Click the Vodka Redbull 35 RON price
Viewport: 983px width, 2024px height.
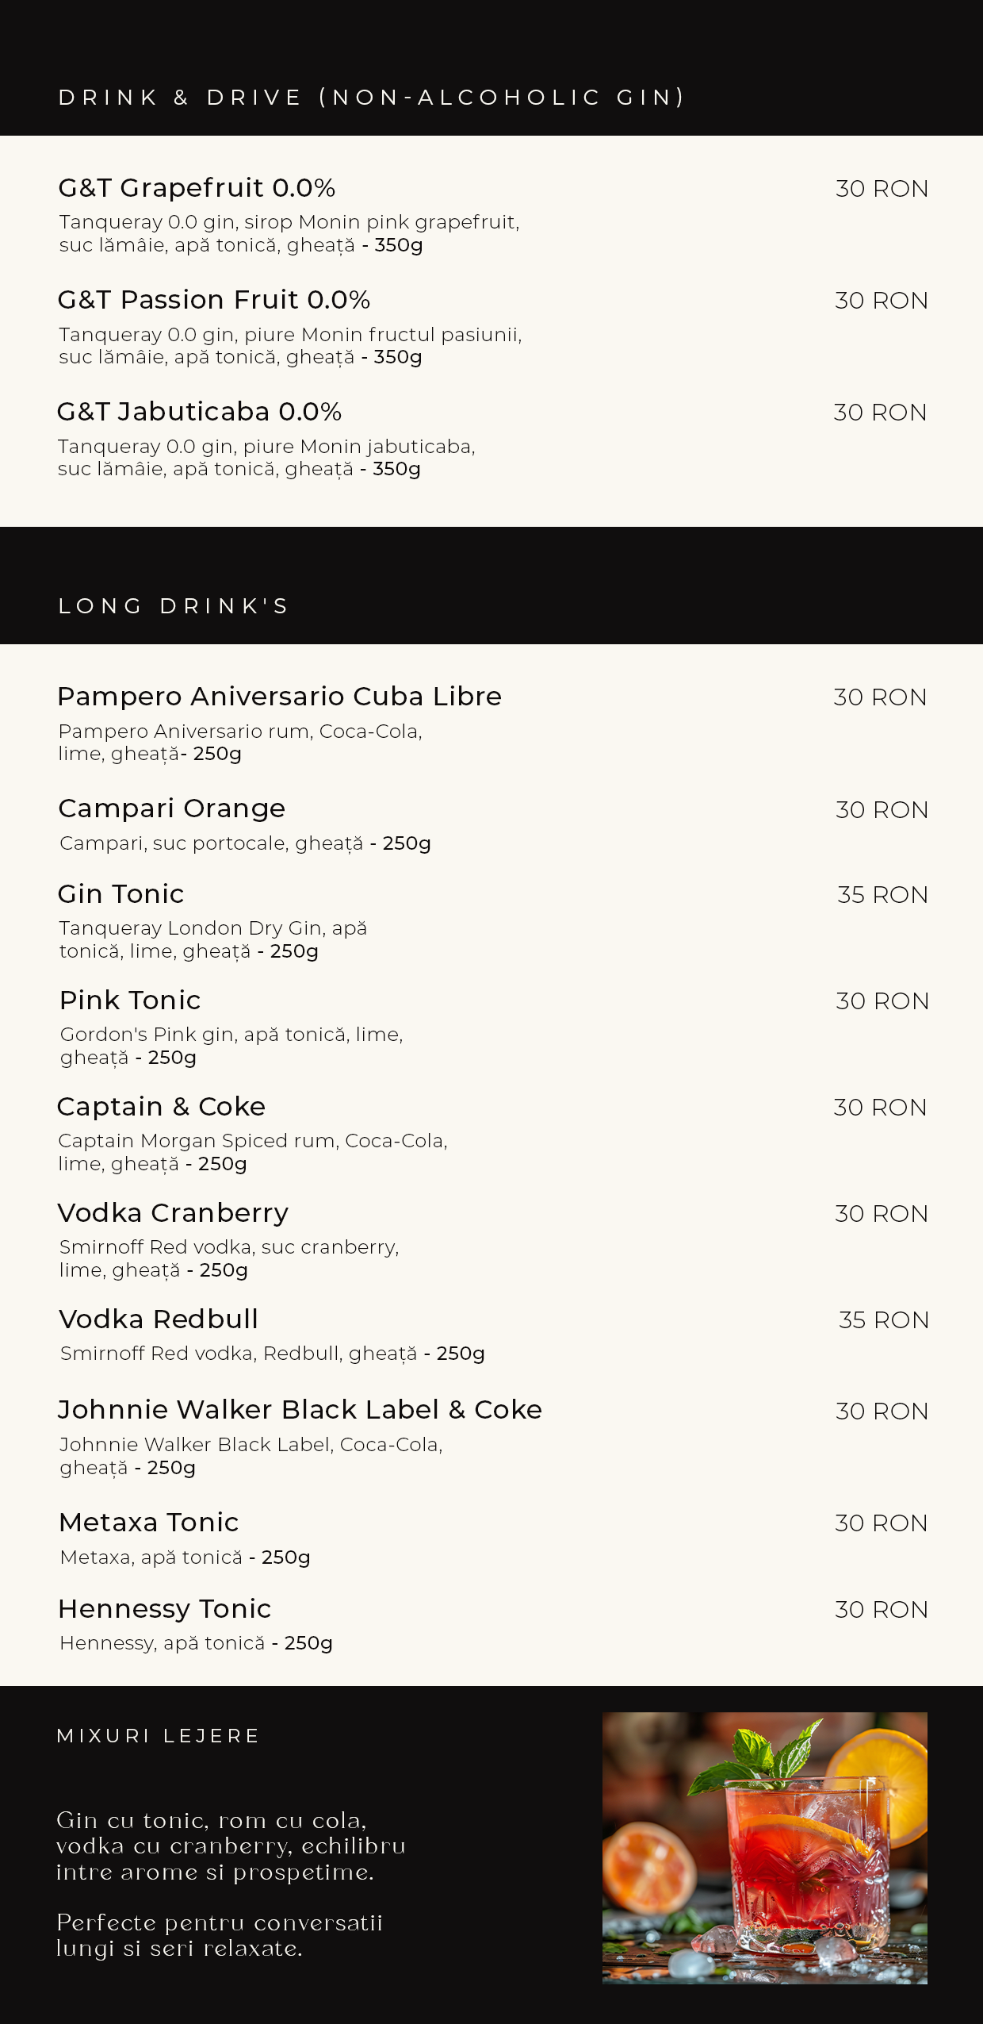point(883,1320)
